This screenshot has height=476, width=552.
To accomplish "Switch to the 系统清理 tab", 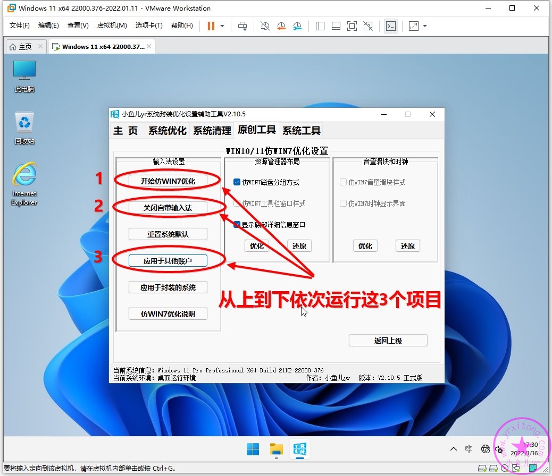I will 212,131.
